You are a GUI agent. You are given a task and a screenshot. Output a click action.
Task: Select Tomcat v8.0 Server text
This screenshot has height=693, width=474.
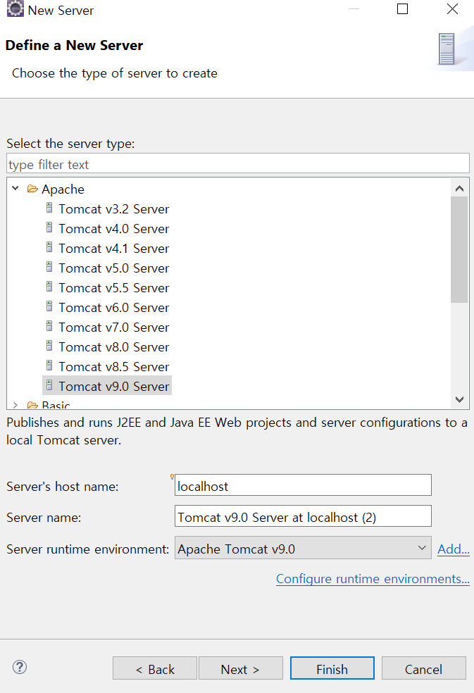pyautogui.click(x=113, y=347)
